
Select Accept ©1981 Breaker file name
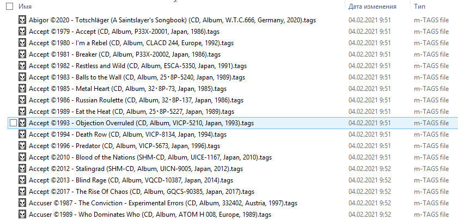125,54
